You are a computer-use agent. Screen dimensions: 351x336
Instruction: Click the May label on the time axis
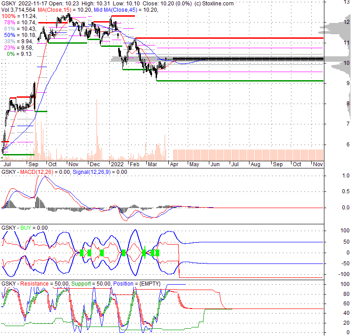click(194, 164)
